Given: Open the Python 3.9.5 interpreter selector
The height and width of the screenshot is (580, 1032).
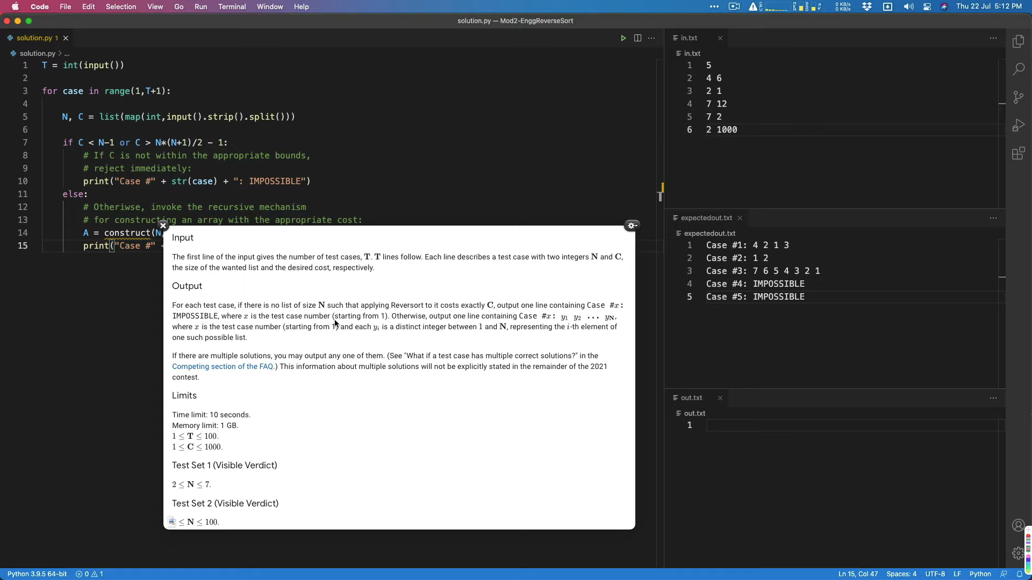Looking at the screenshot, I should [x=37, y=574].
